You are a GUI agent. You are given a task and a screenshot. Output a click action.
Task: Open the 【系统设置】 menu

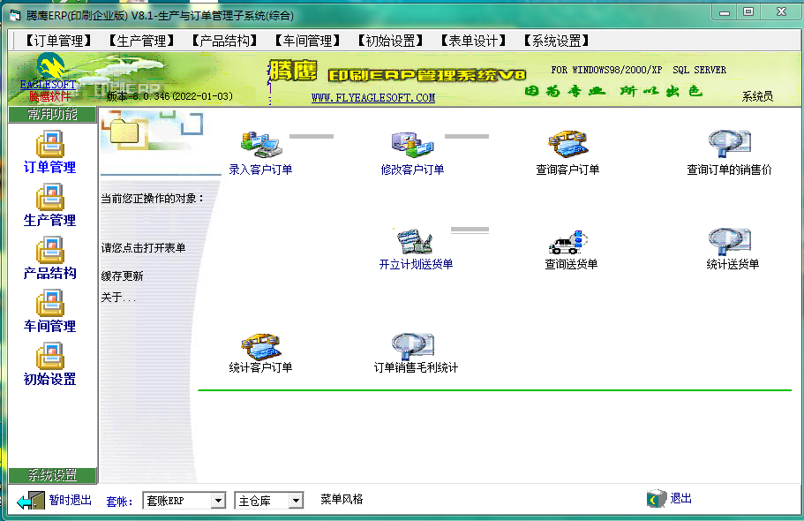click(556, 41)
